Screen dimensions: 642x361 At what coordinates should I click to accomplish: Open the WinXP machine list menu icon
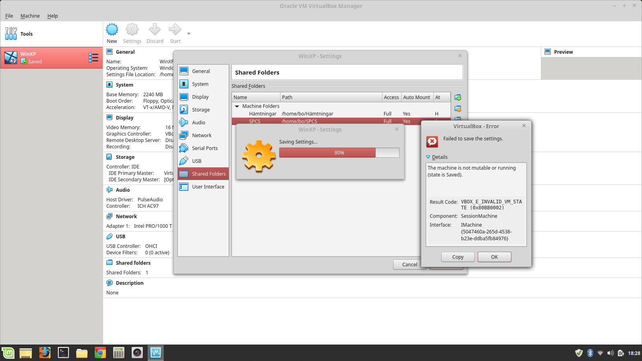click(93, 58)
